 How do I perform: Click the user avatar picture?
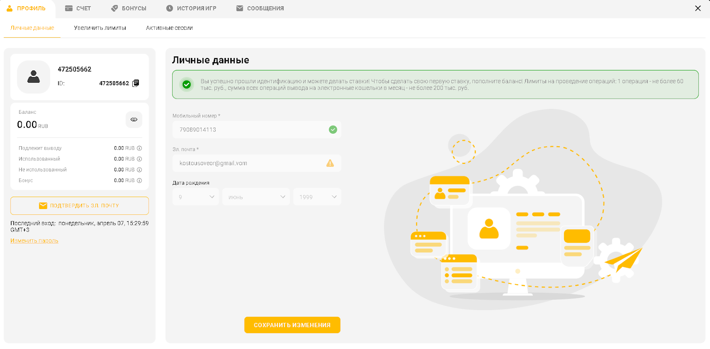34,77
